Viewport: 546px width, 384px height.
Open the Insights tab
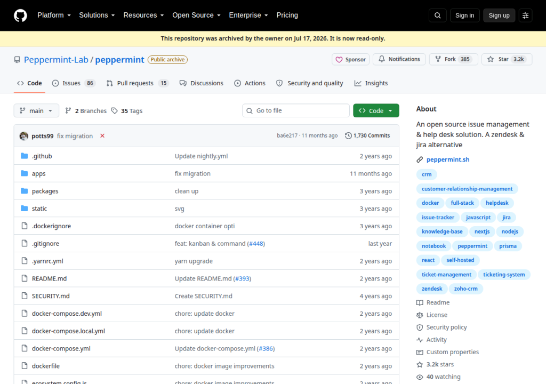(371, 83)
